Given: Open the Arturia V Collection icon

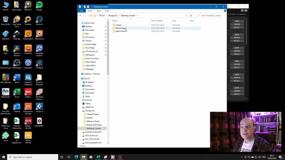Looking at the screenshot, I should 28,80.
